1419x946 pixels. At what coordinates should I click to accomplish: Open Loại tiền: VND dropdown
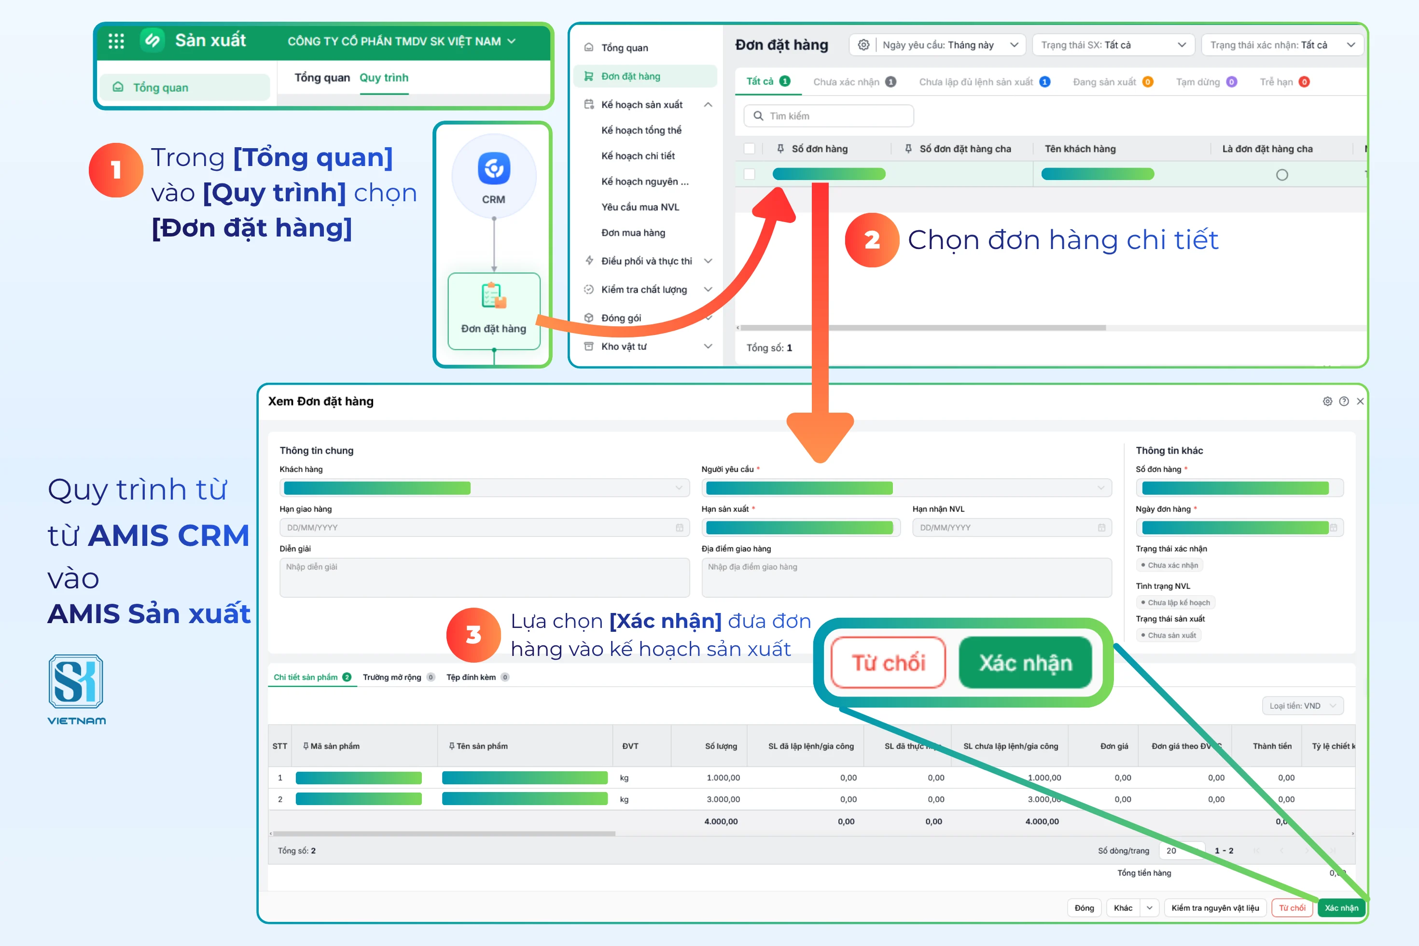click(1303, 706)
